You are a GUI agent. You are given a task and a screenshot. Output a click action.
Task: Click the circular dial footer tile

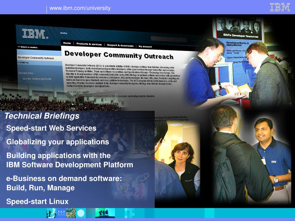click(x=71, y=213)
